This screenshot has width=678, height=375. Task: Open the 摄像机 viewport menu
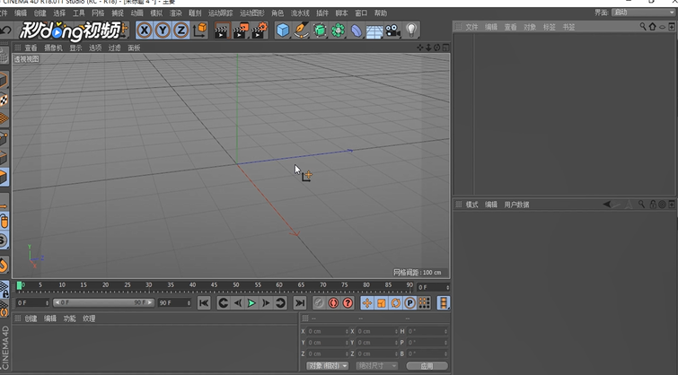(53, 48)
